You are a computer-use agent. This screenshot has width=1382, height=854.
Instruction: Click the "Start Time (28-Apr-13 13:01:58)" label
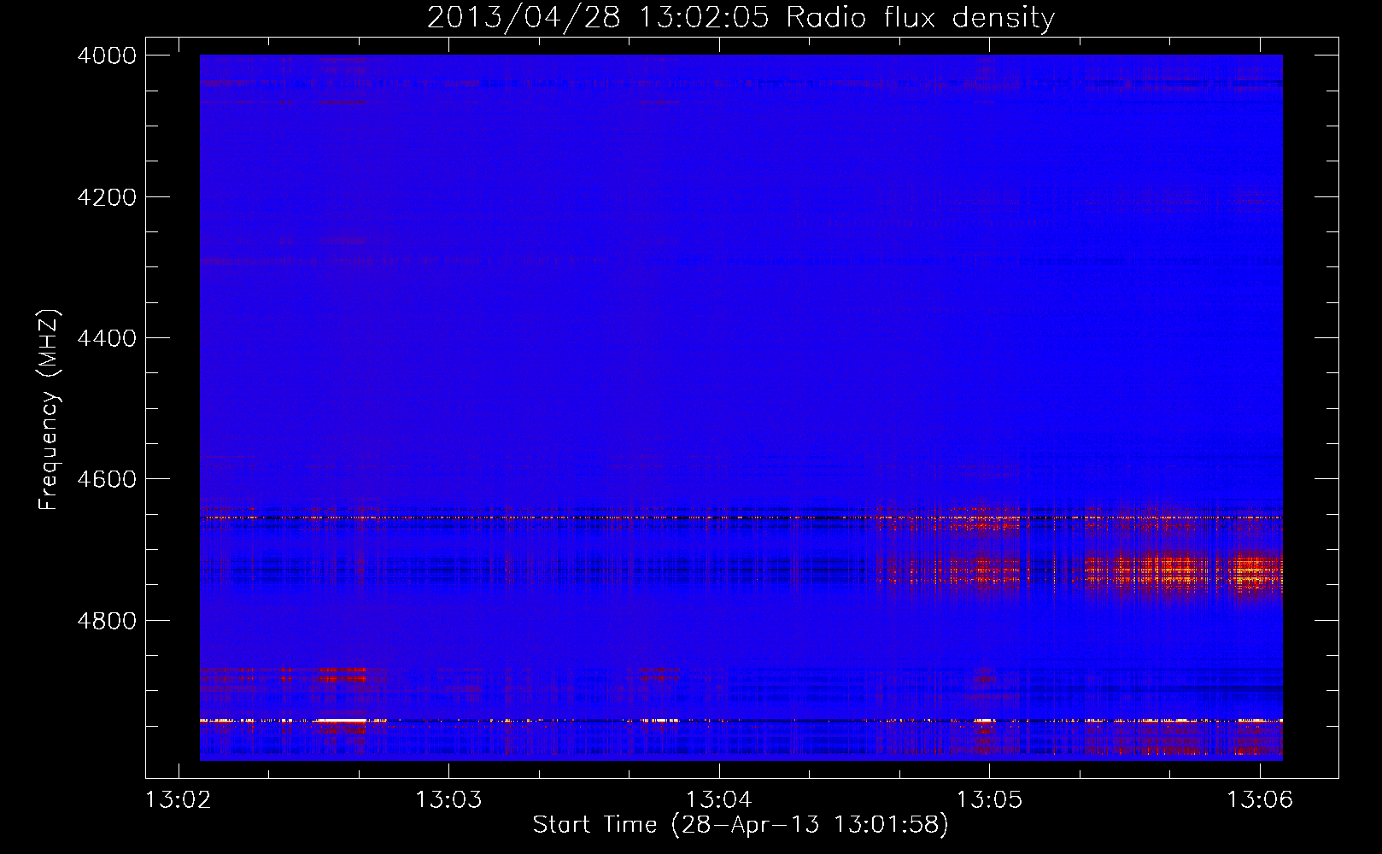[x=741, y=825]
